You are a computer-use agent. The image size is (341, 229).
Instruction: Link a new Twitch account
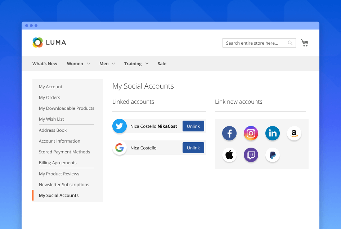251,155
